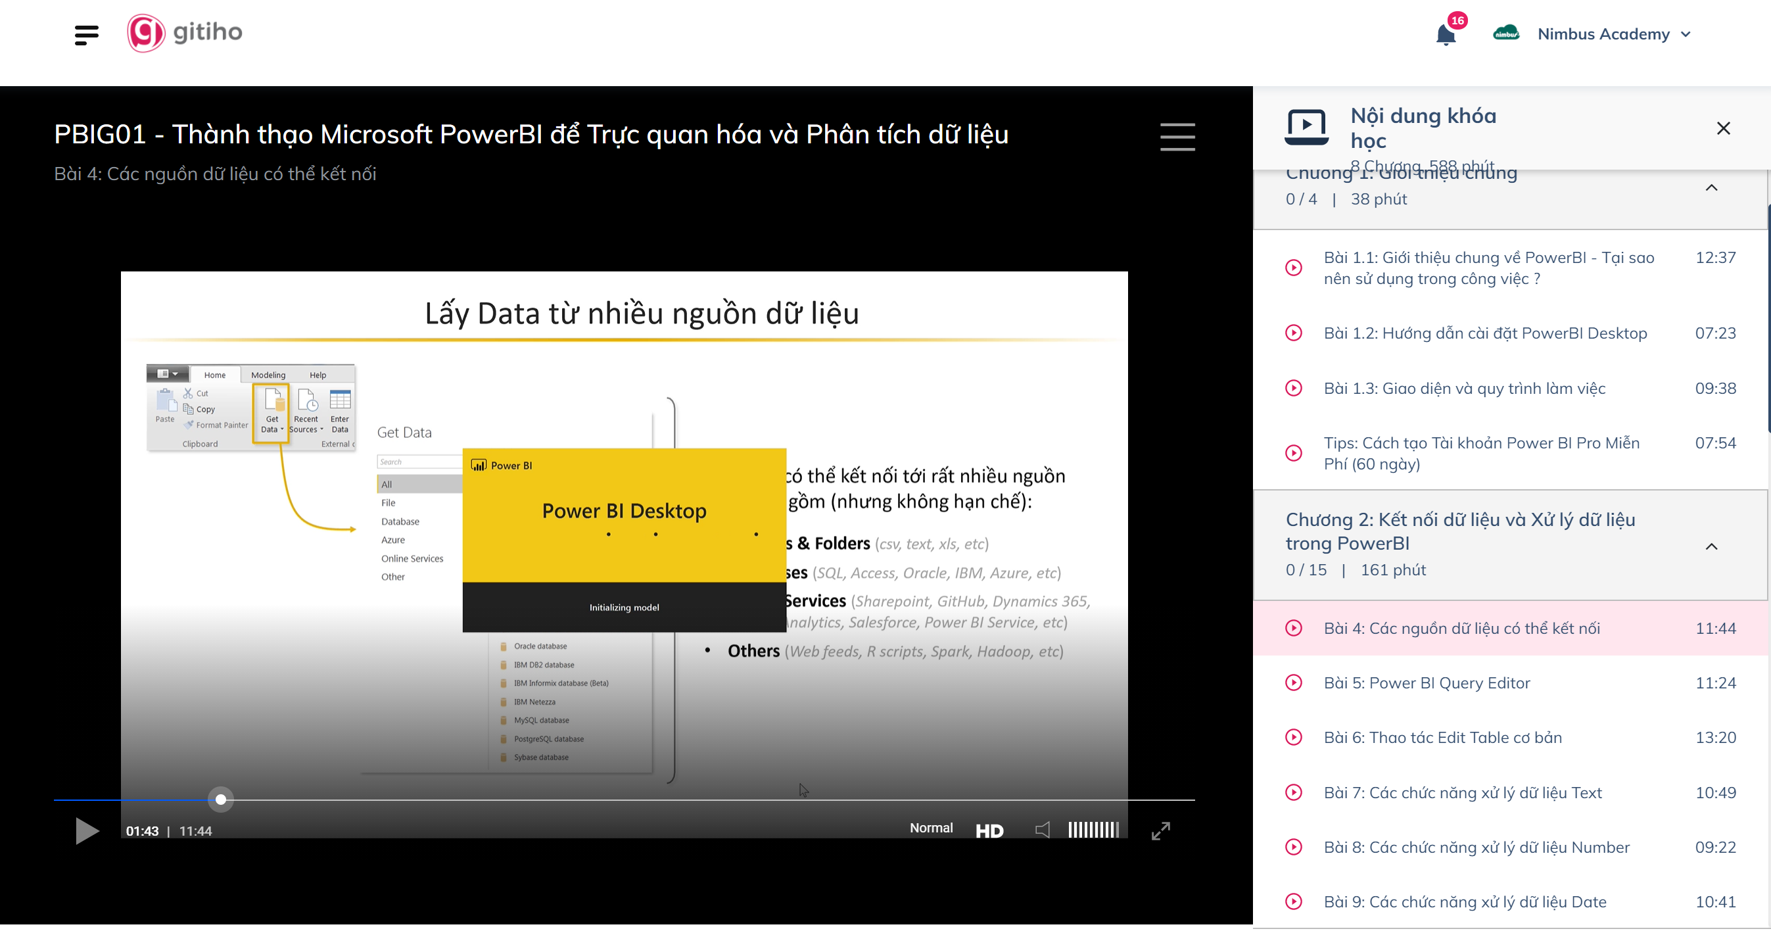Open lesson Bài 1.2 cài đặt PowerBI Desktop
1771x933 pixels.
click(x=1485, y=333)
